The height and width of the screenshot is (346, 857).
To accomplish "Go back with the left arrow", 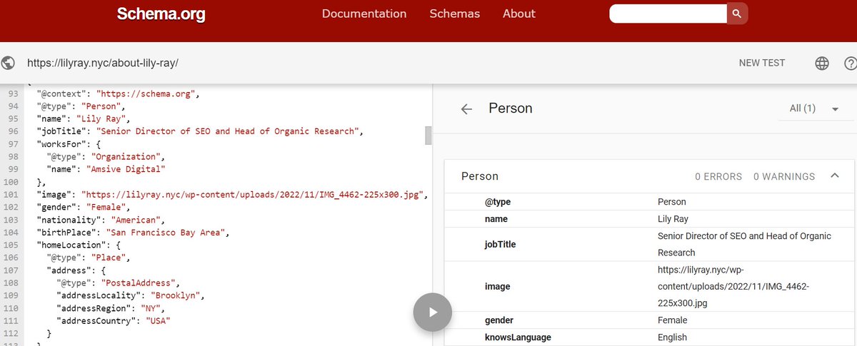I will coord(466,109).
